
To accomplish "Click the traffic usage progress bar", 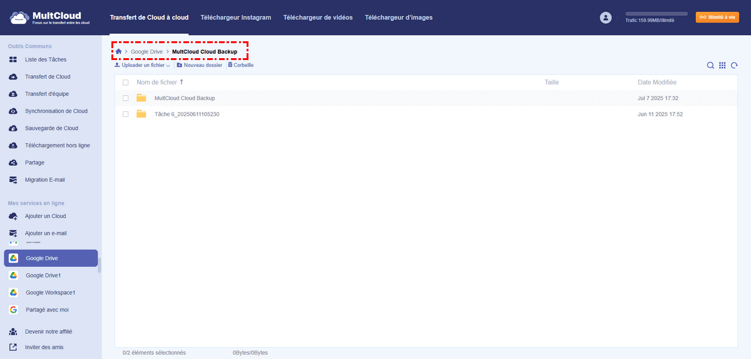I will coord(656,13).
